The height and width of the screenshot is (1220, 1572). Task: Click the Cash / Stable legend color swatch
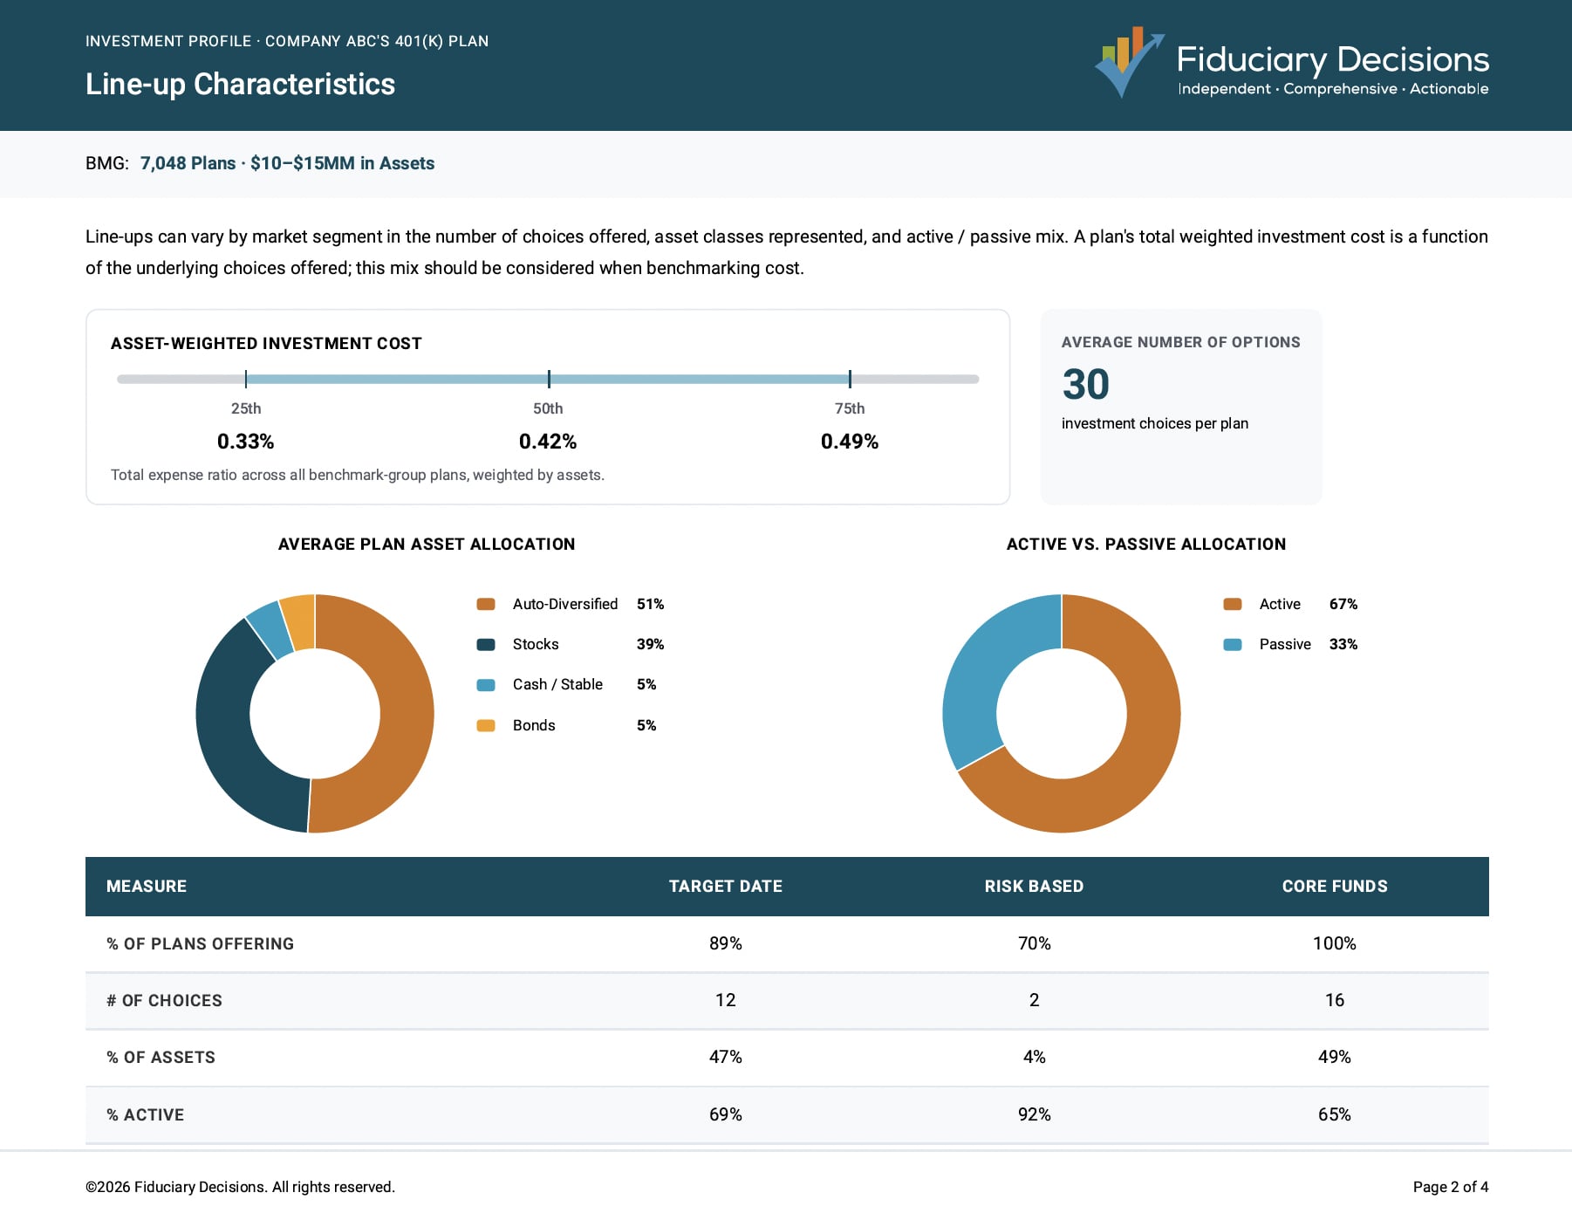(486, 685)
